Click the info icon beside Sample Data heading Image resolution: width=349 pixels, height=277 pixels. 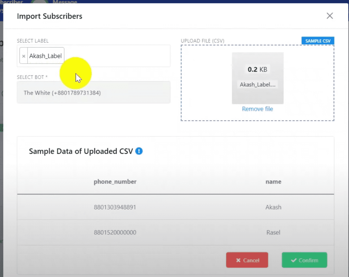coord(139,151)
